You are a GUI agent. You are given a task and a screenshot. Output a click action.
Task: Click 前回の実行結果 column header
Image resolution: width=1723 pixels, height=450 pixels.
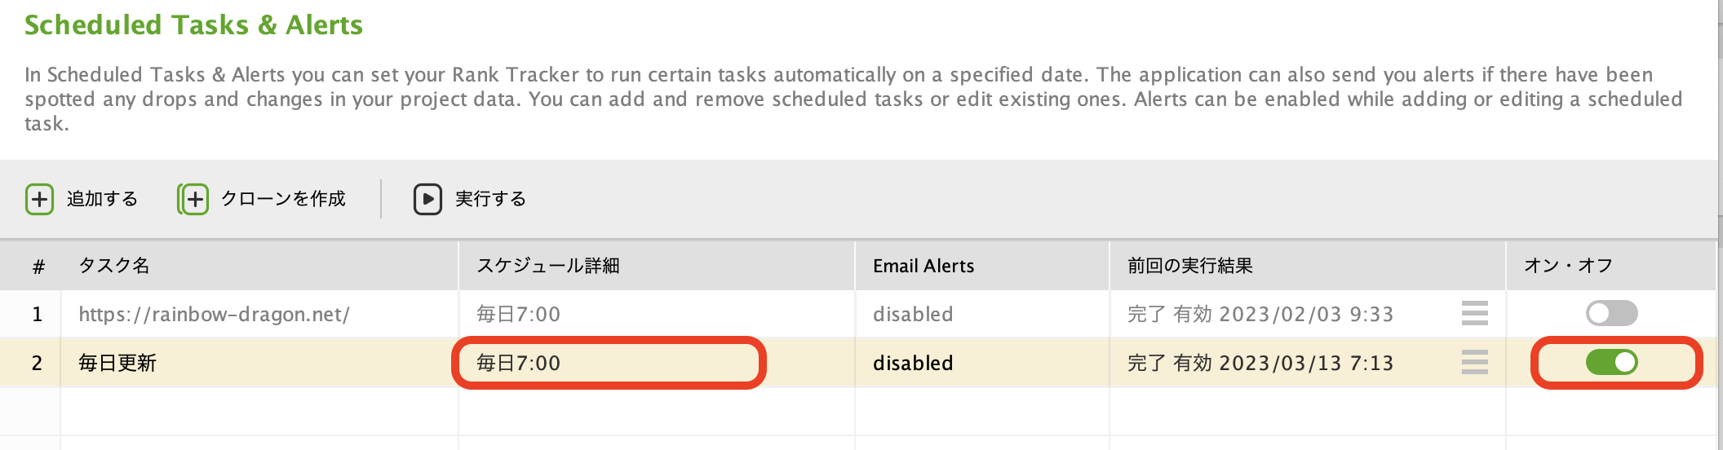(x=1189, y=266)
